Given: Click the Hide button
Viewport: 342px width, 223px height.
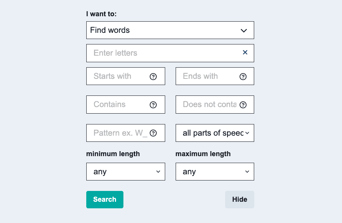Looking at the screenshot, I should 239,199.
